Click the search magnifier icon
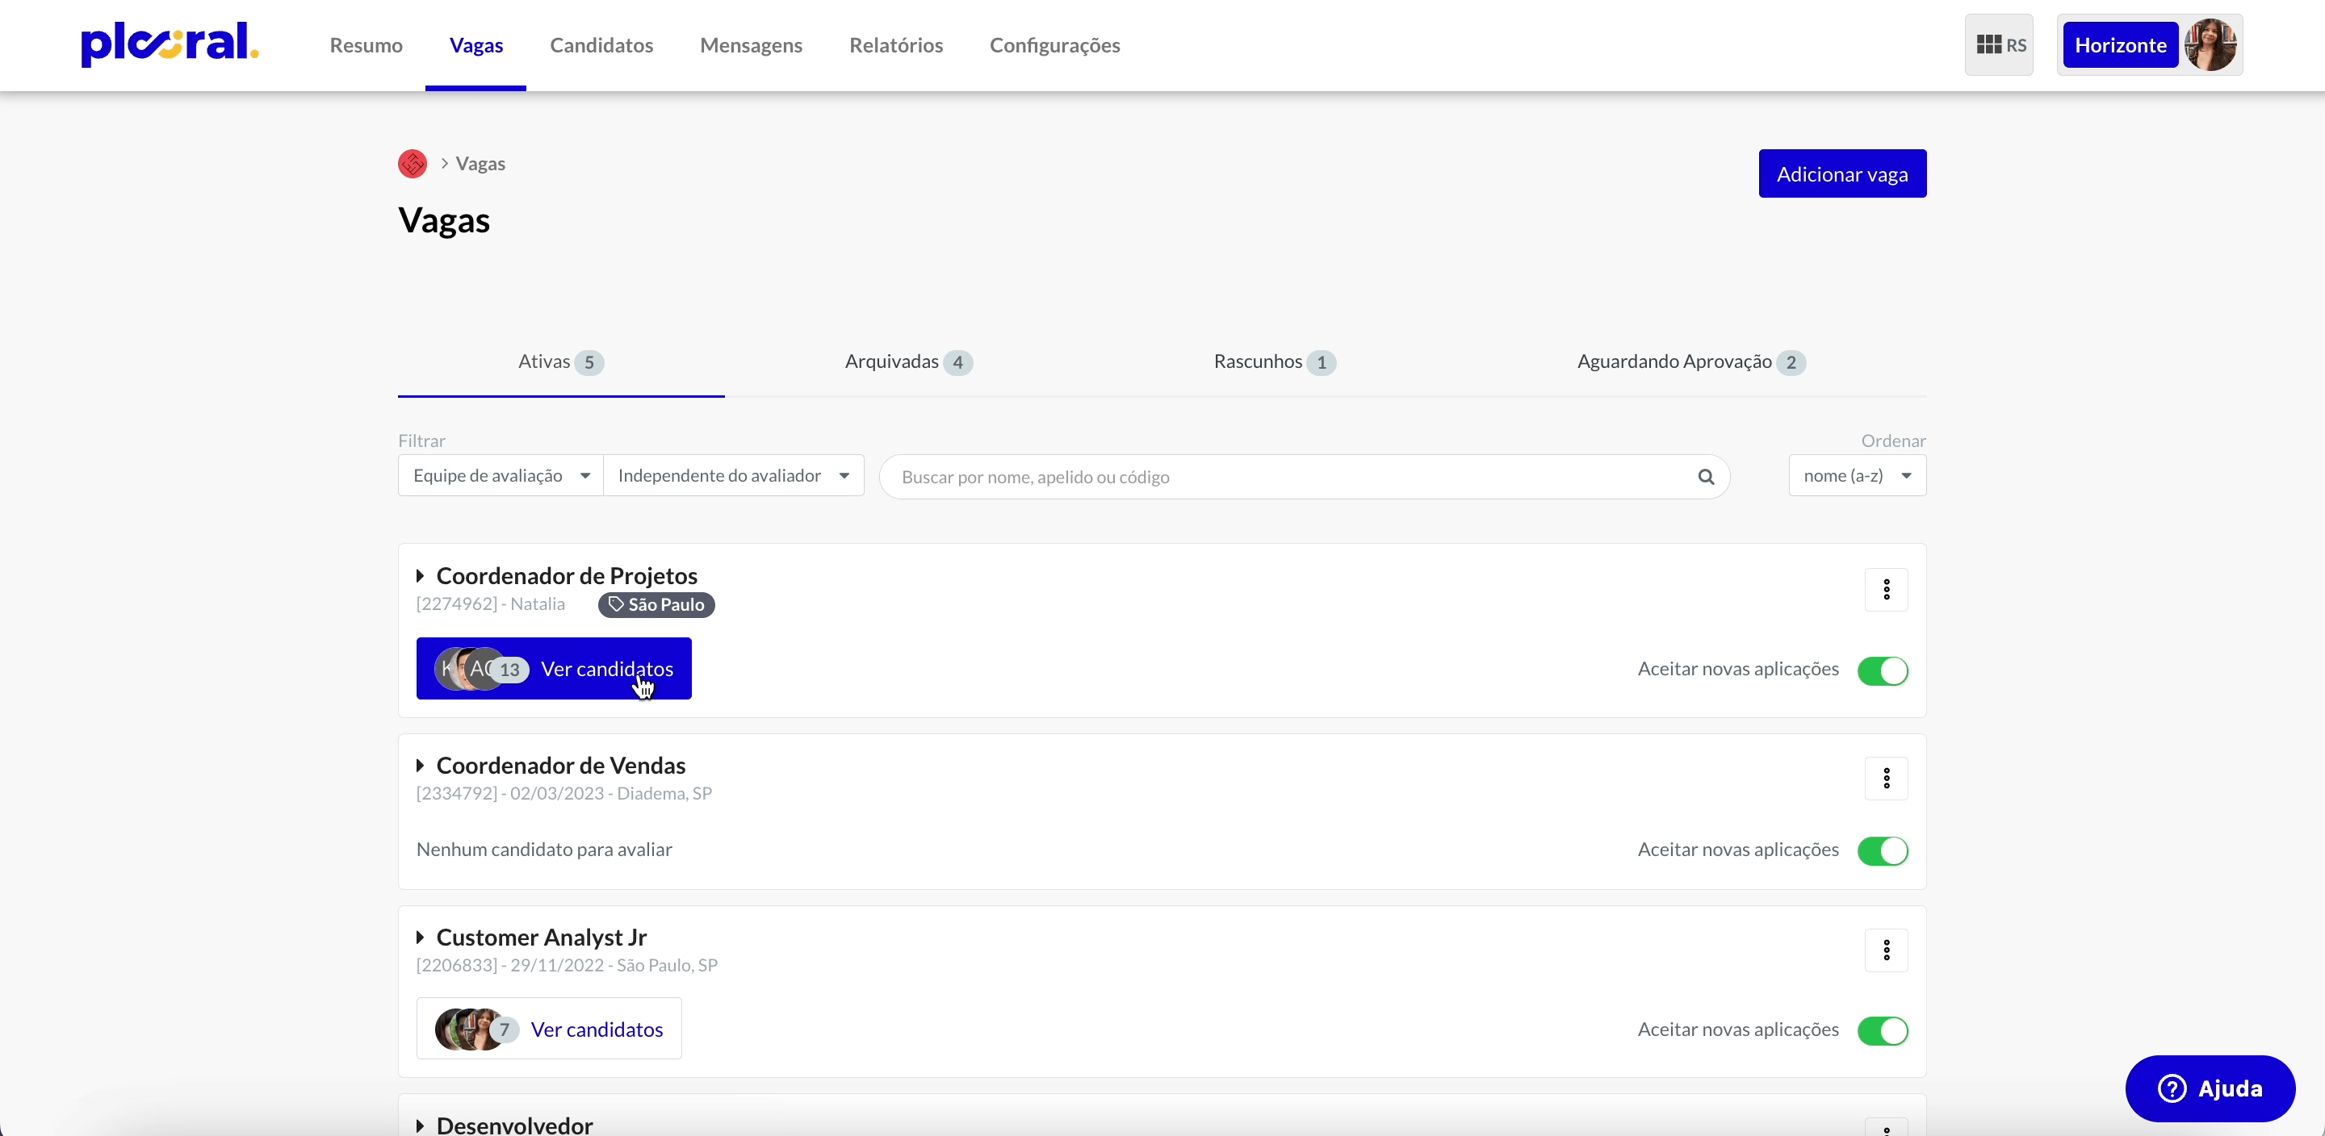This screenshot has width=2325, height=1136. (x=1706, y=476)
